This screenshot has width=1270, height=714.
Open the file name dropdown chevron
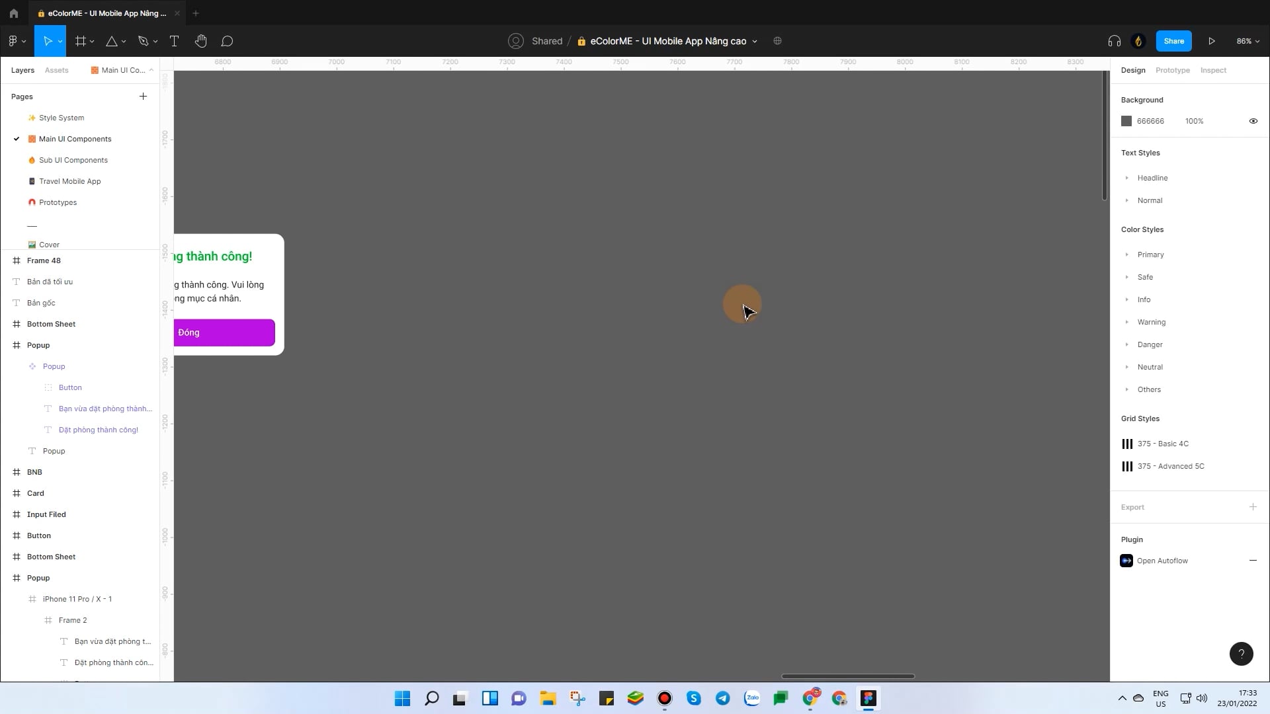755,41
